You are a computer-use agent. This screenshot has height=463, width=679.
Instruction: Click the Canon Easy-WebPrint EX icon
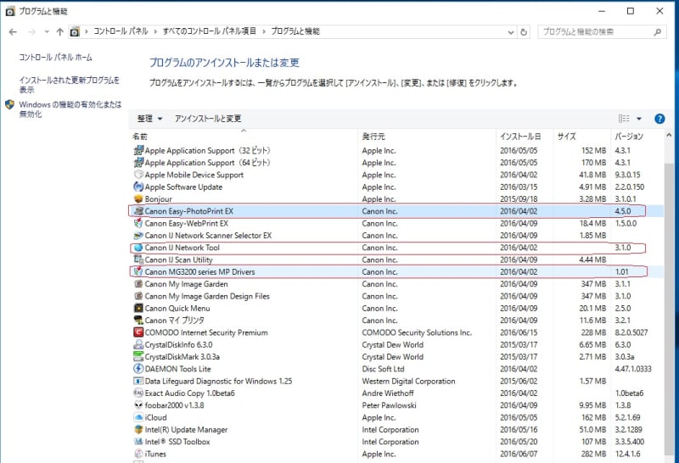click(x=138, y=223)
